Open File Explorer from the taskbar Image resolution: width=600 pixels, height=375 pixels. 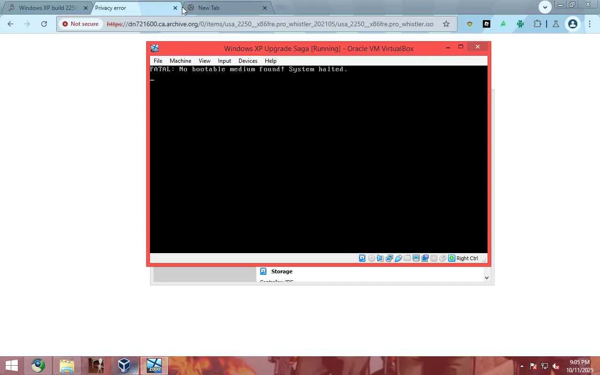coord(67,366)
